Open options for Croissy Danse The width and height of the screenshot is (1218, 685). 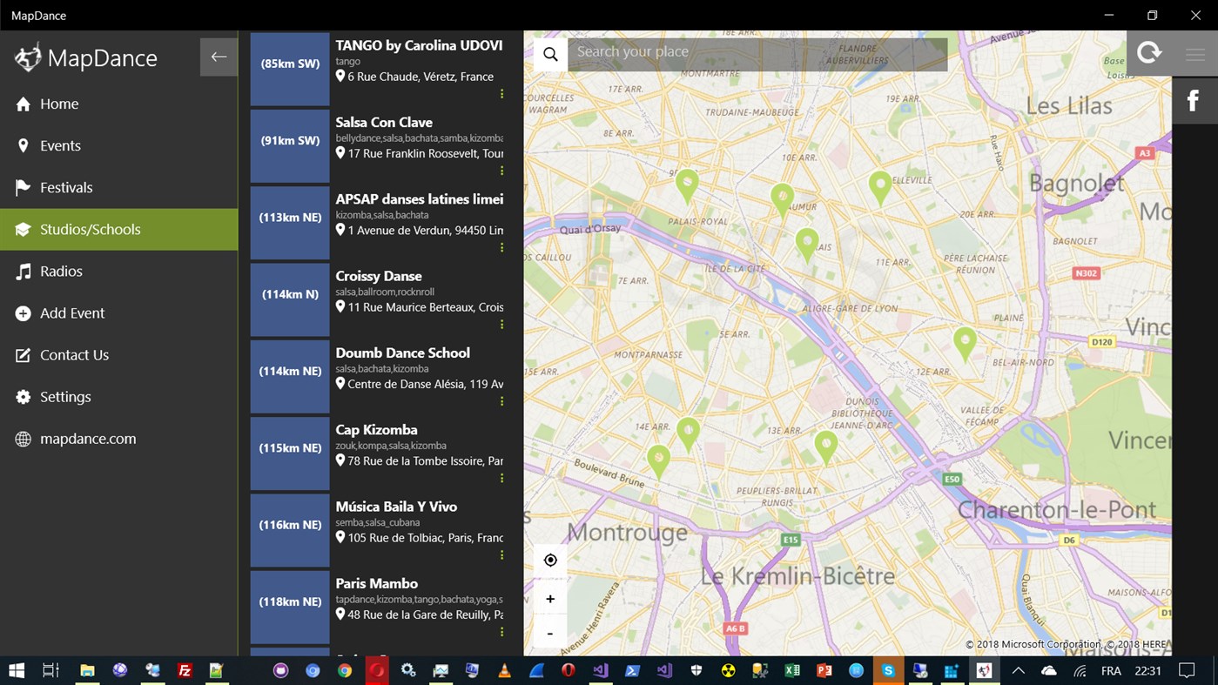pyautogui.click(x=501, y=325)
